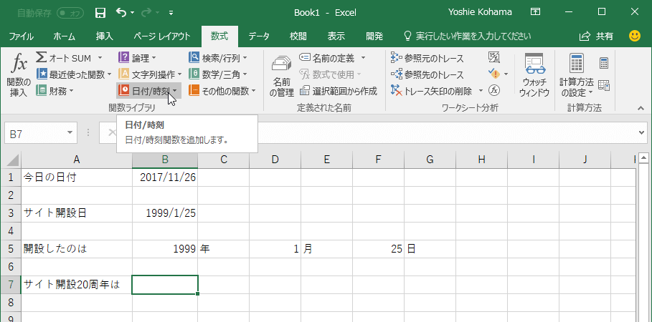The width and height of the screenshot is (652, 322).
Task: Collapse the ribbon with the chevron
Action: coord(641,107)
